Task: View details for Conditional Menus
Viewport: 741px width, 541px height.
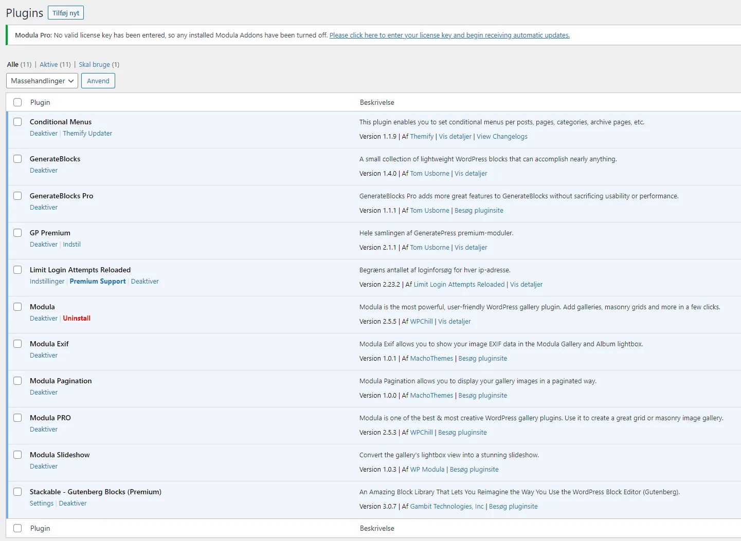Action: coord(455,136)
